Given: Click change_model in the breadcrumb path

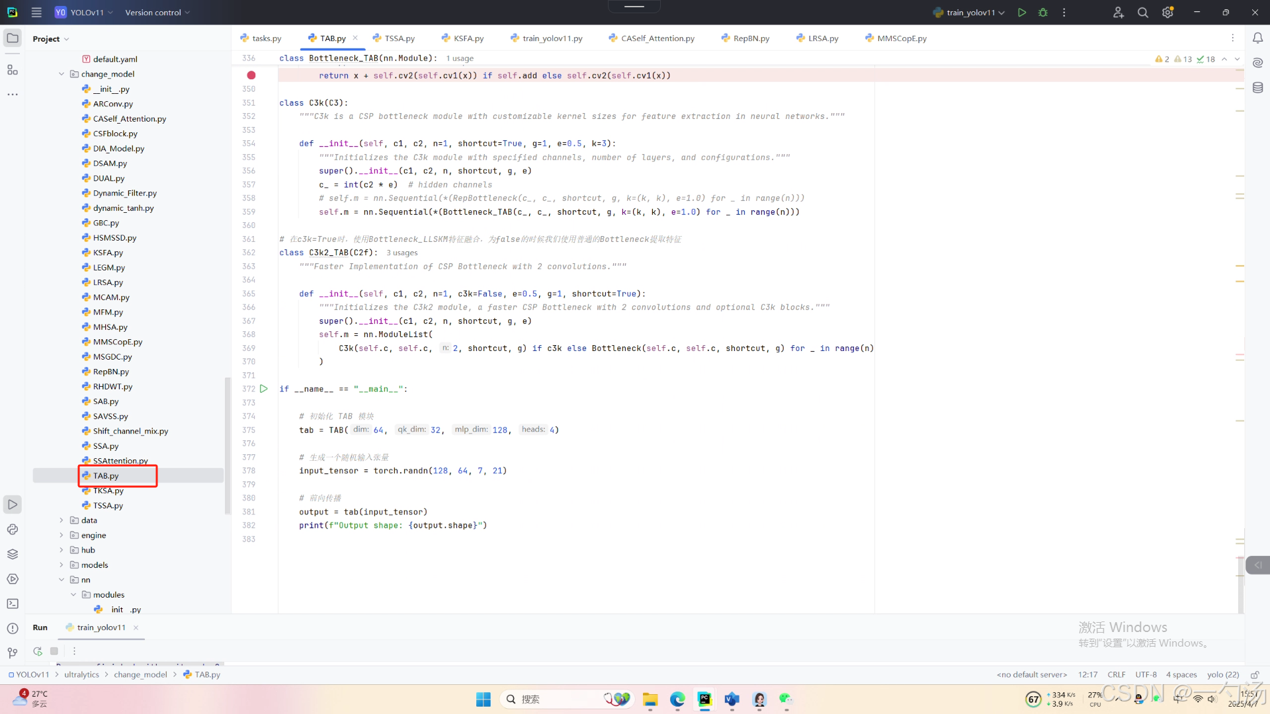Looking at the screenshot, I should pyautogui.click(x=140, y=675).
